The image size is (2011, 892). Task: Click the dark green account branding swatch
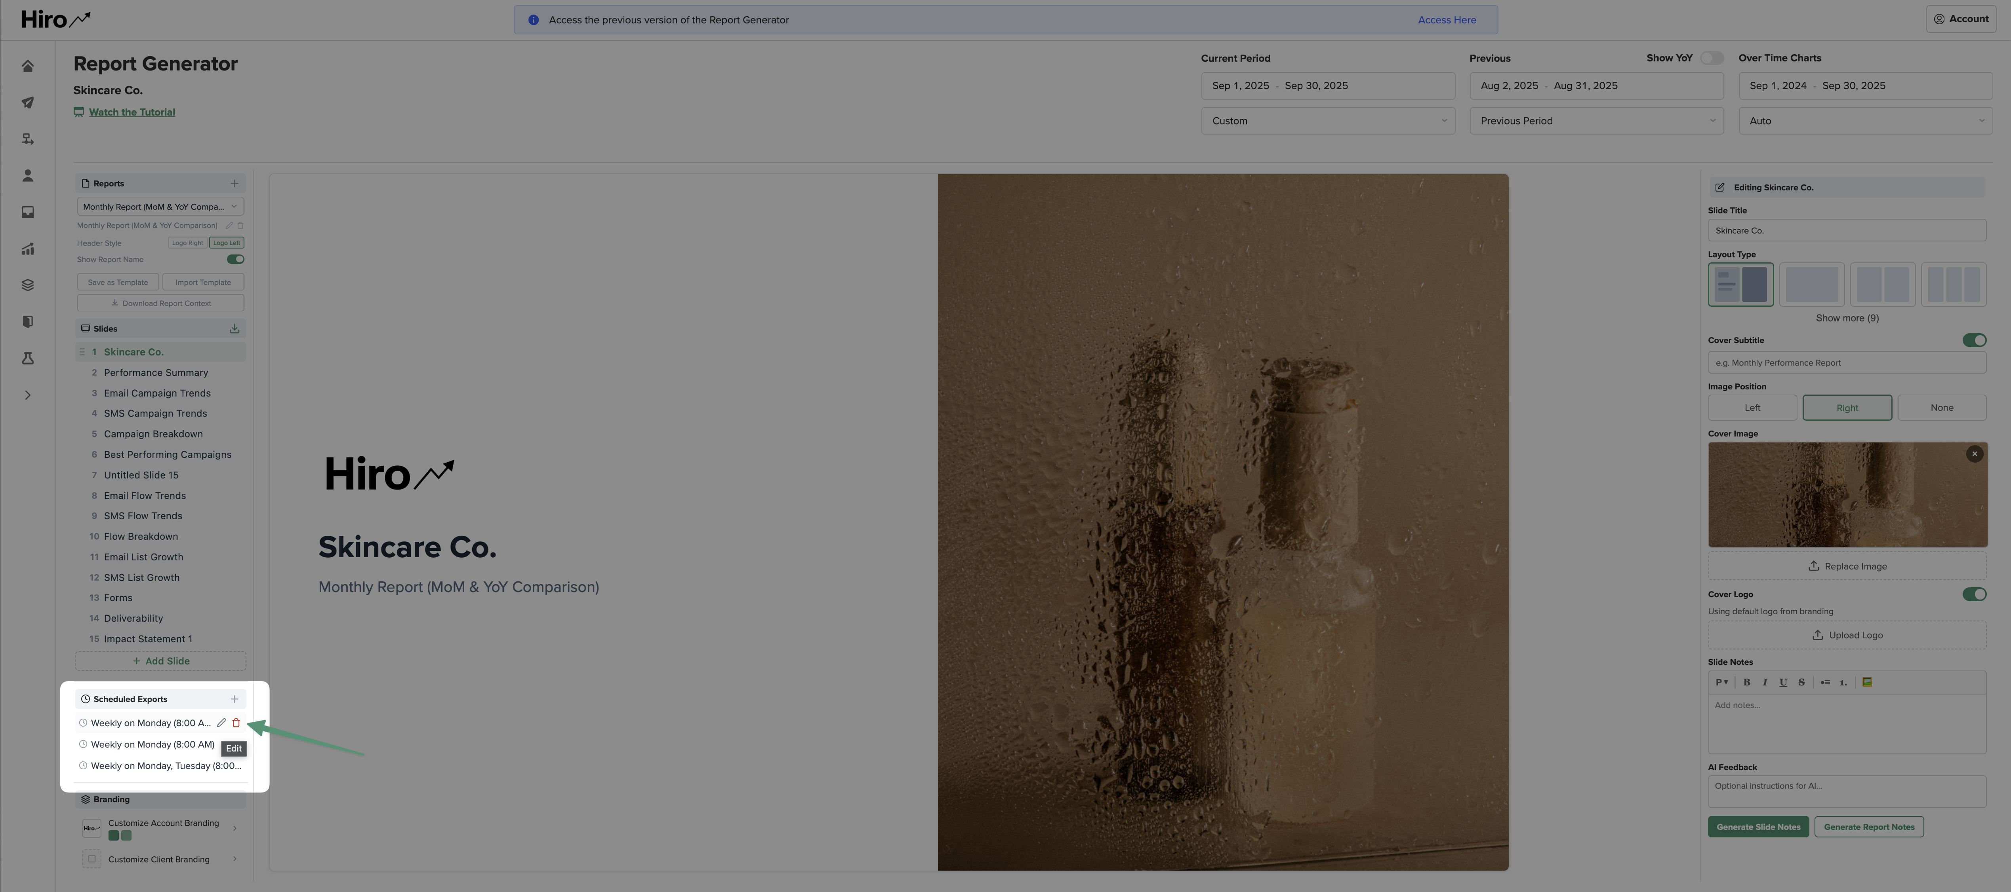113,836
